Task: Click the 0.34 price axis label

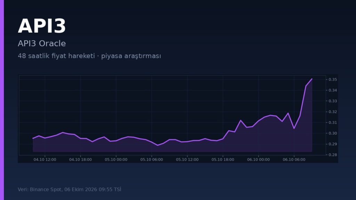Action: [333, 90]
